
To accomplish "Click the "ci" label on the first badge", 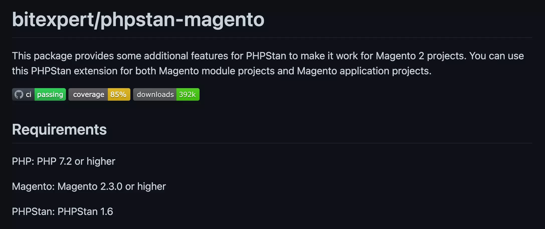I will point(29,94).
